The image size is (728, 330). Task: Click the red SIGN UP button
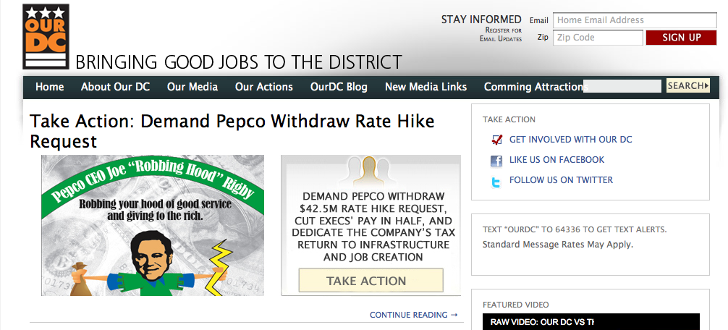[681, 38]
